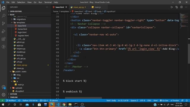Click the Synchronize Changes icon in status bar
The width and height of the screenshot is (190, 107).
19,100
